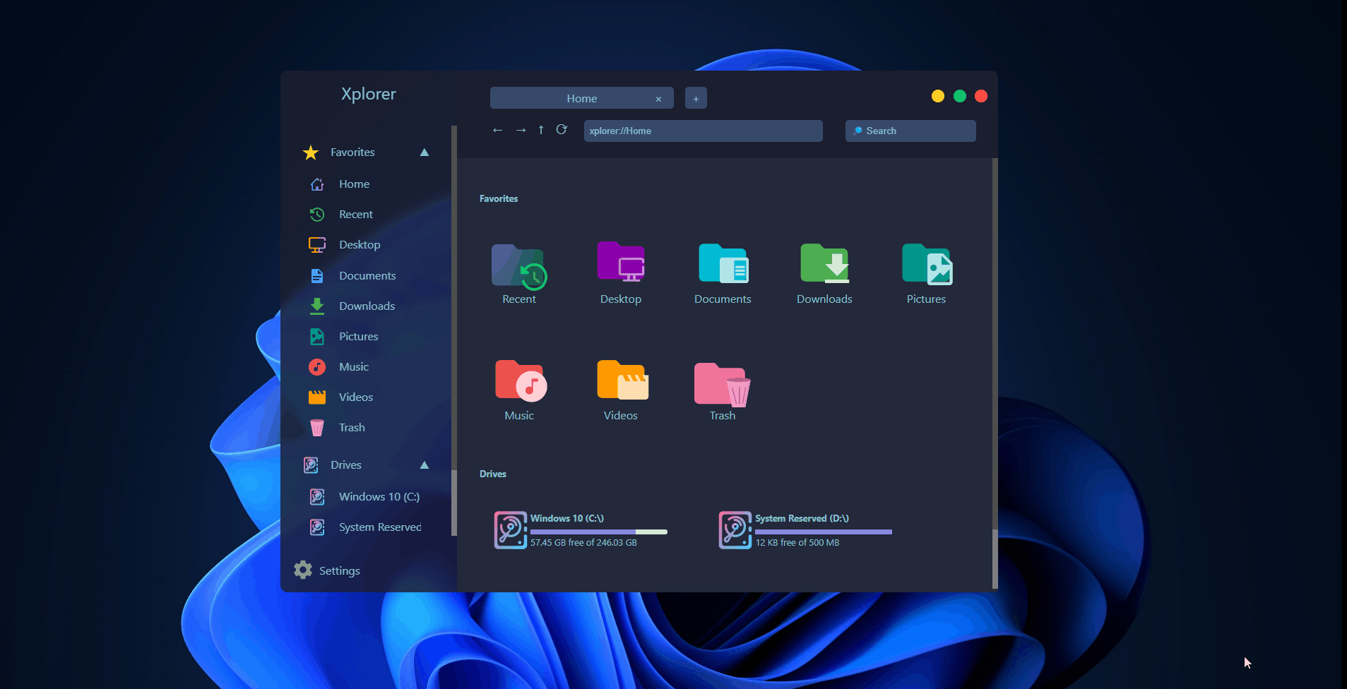Image resolution: width=1347 pixels, height=689 pixels.
Task: Open the Pictures folder in main pane
Action: pos(927,264)
